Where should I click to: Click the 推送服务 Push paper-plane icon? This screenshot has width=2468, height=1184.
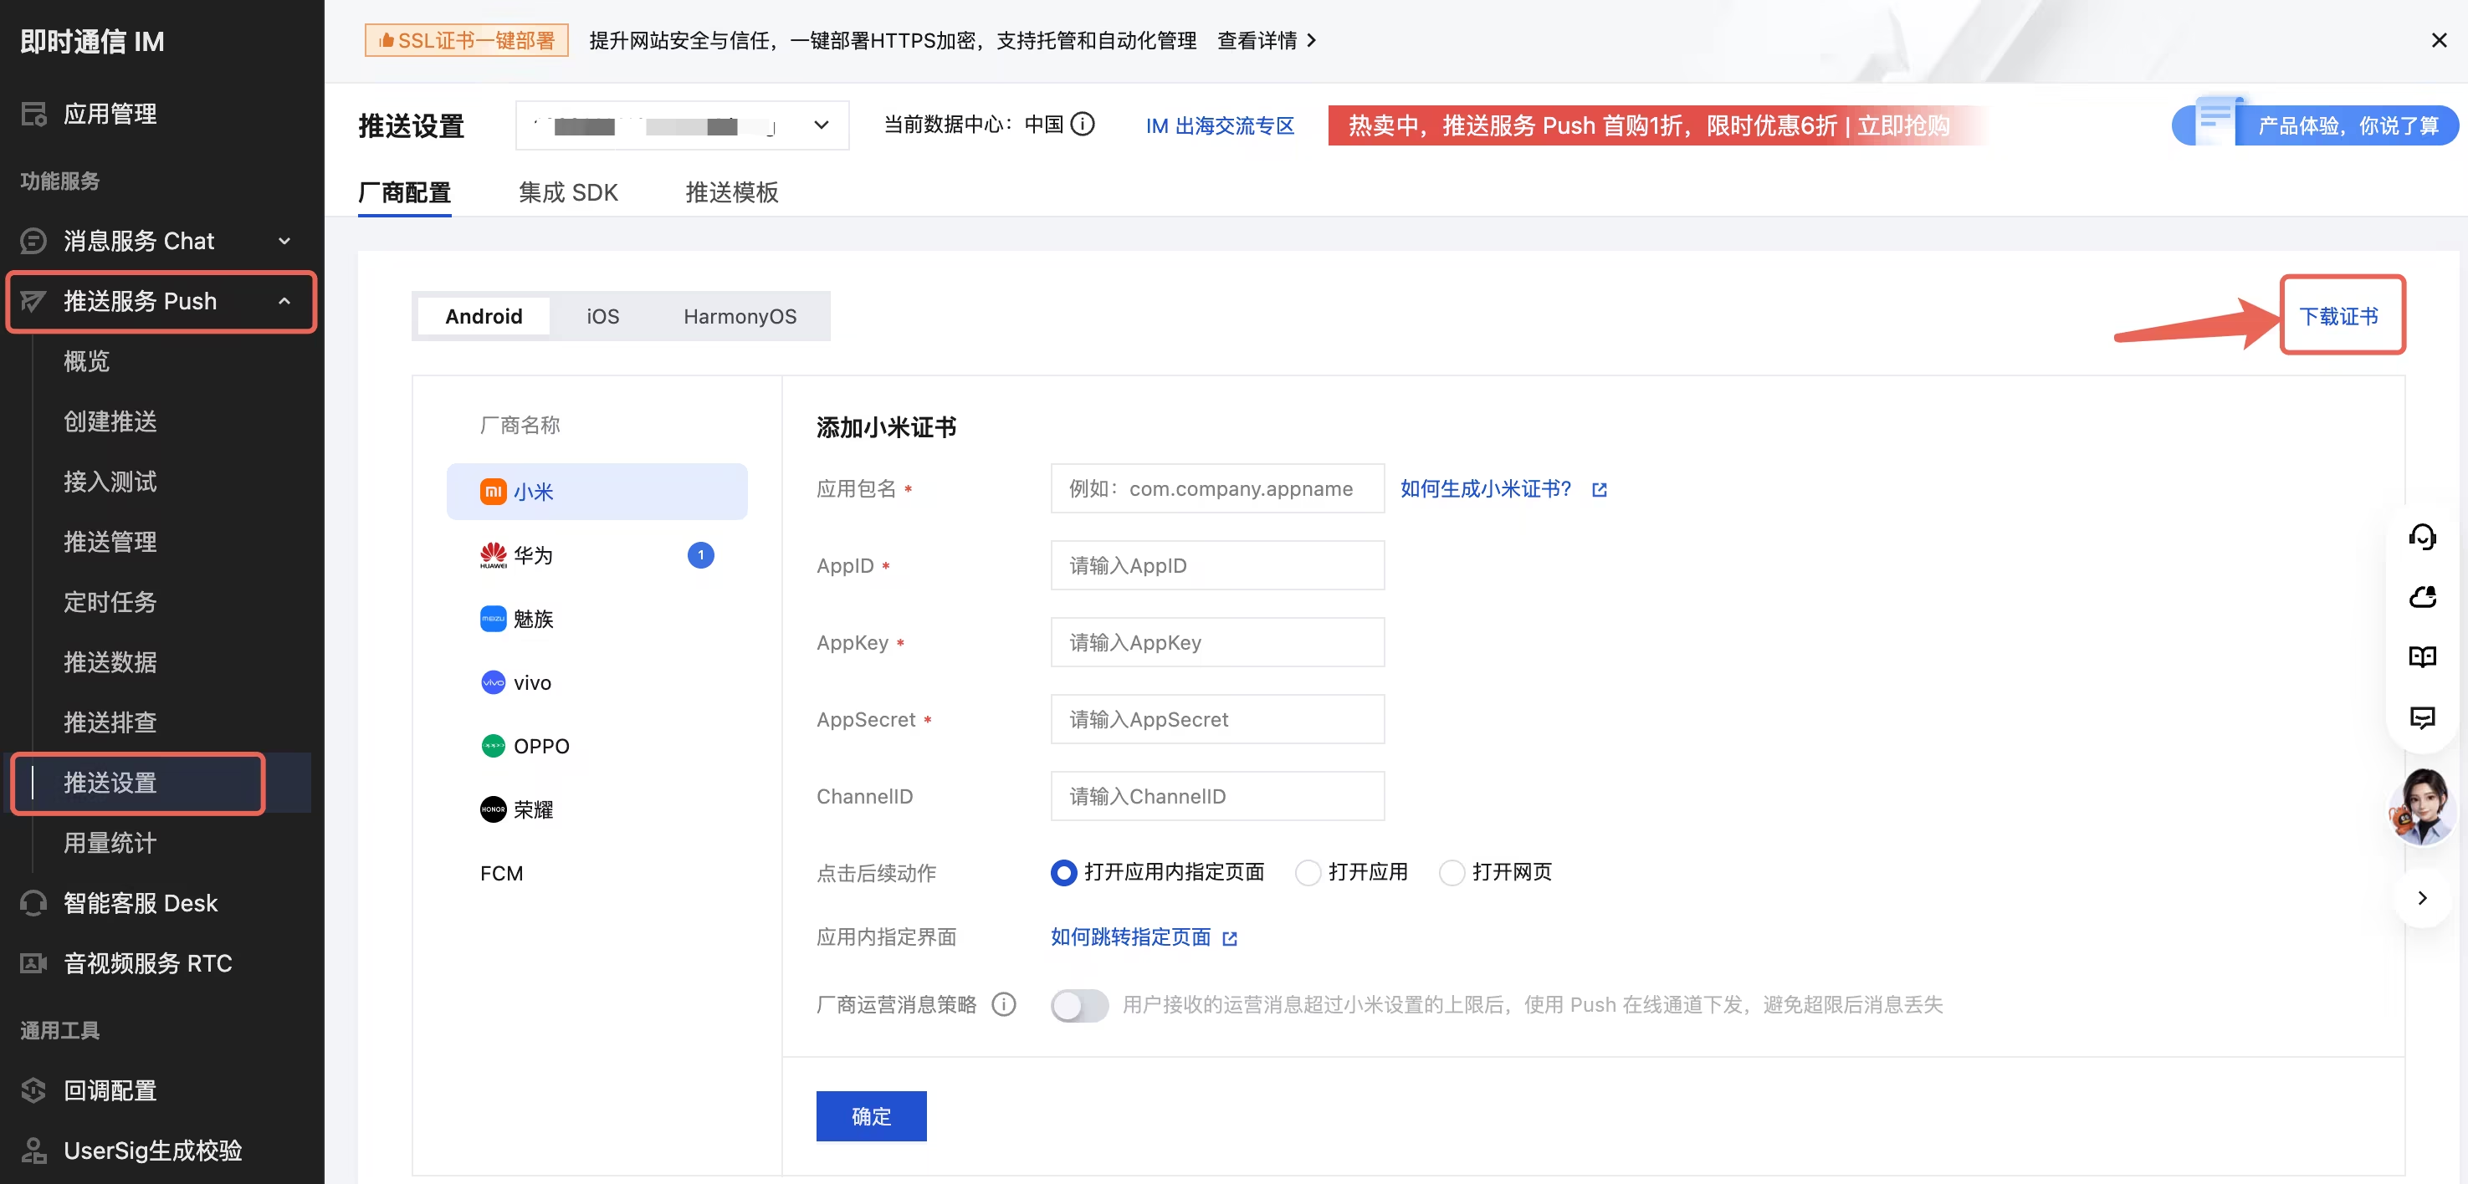[33, 301]
